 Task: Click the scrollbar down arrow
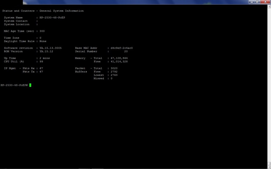coord(269,167)
